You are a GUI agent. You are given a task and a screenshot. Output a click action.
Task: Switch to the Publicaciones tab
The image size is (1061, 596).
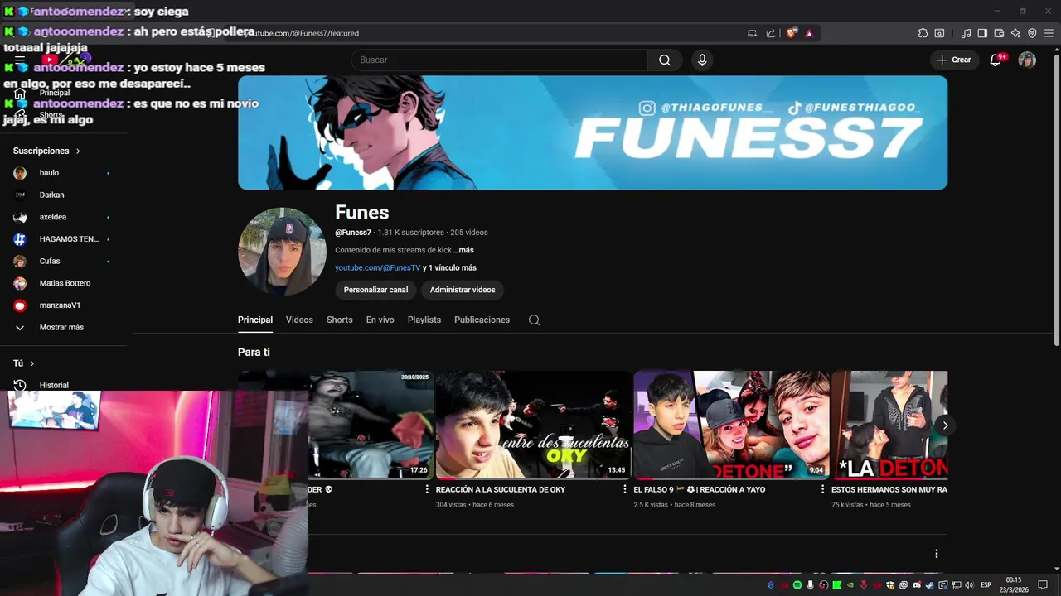click(x=482, y=320)
